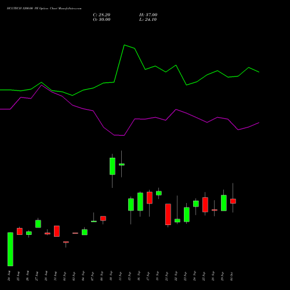Image resolution: width=290 pixels, height=290 pixels.
Task: Click the red 25 Sep candlestick body
Action: [x=205, y=205]
